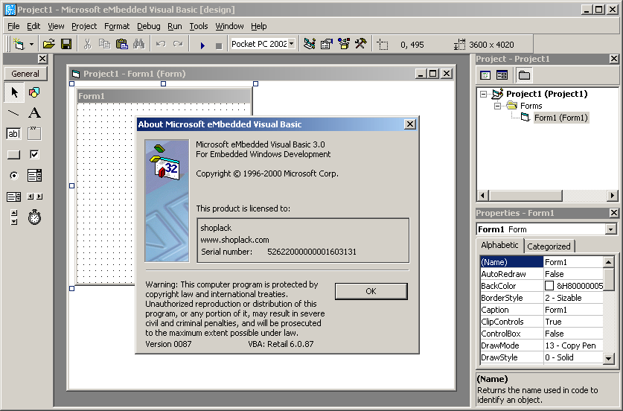Viewport: 623px width, 411px height.
Task: Click the Open Project folder icon
Action: click(48, 44)
